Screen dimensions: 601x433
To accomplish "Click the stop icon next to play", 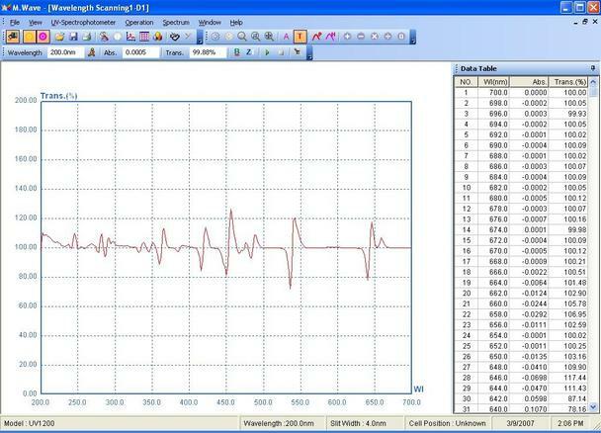I will 281,52.
